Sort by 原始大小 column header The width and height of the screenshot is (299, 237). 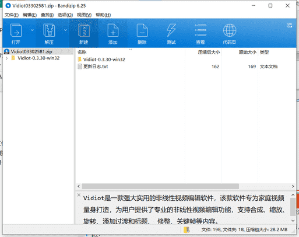coord(240,52)
